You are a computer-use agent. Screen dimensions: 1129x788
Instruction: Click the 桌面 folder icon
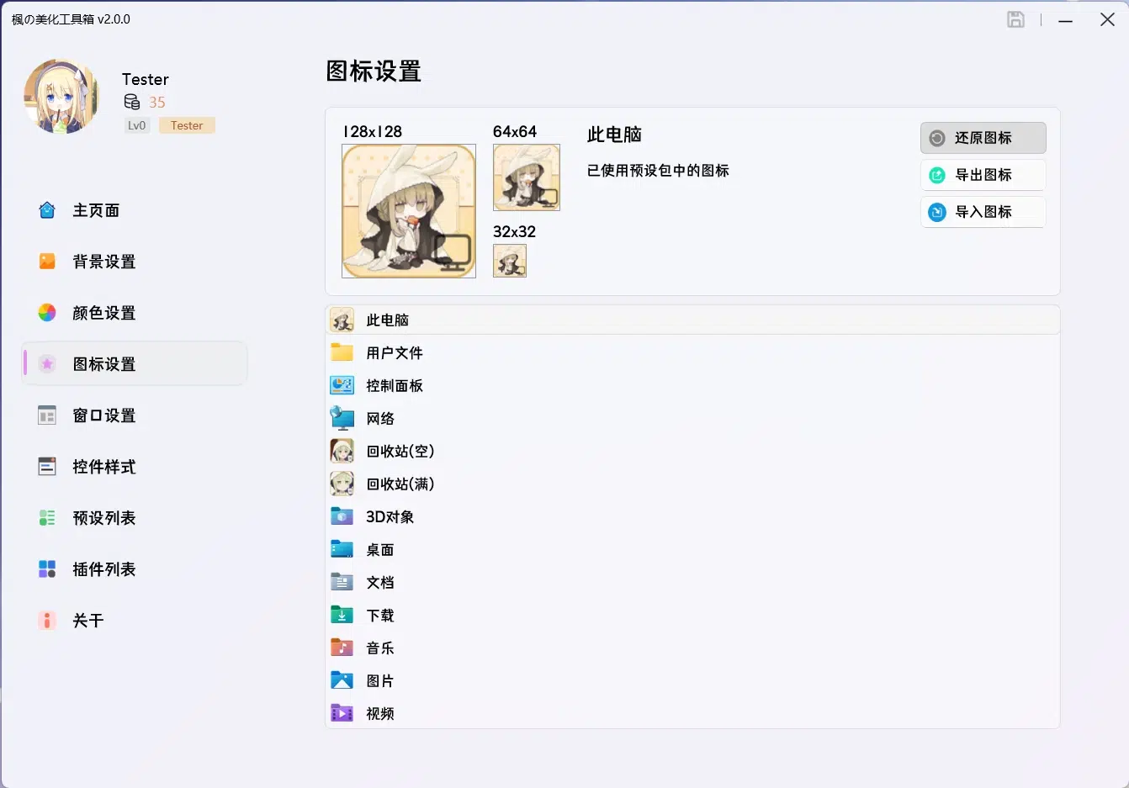[x=342, y=549]
